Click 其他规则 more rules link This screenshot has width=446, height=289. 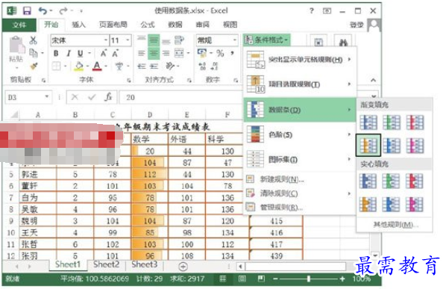[395, 225]
